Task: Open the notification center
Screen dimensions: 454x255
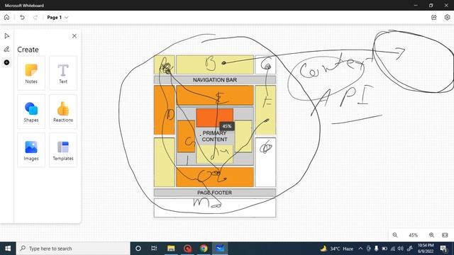Action: click(x=443, y=249)
